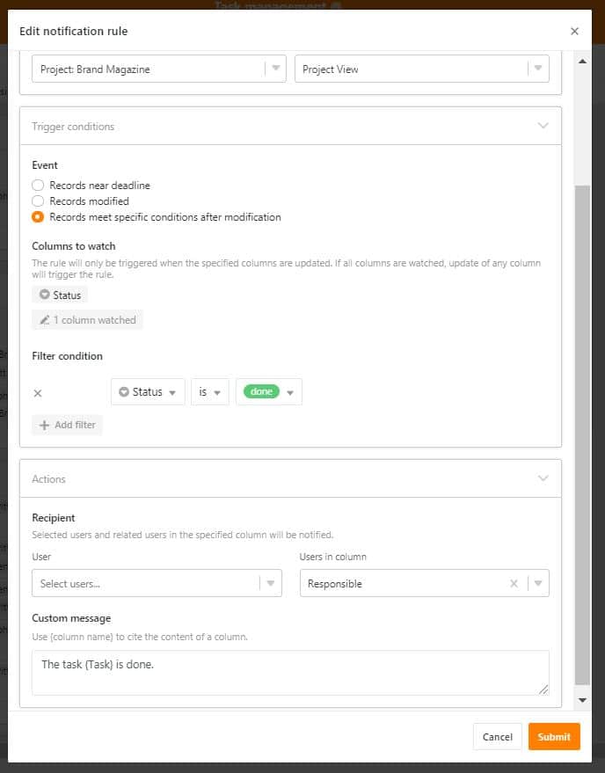Open the Select users dropdown

click(x=157, y=583)
